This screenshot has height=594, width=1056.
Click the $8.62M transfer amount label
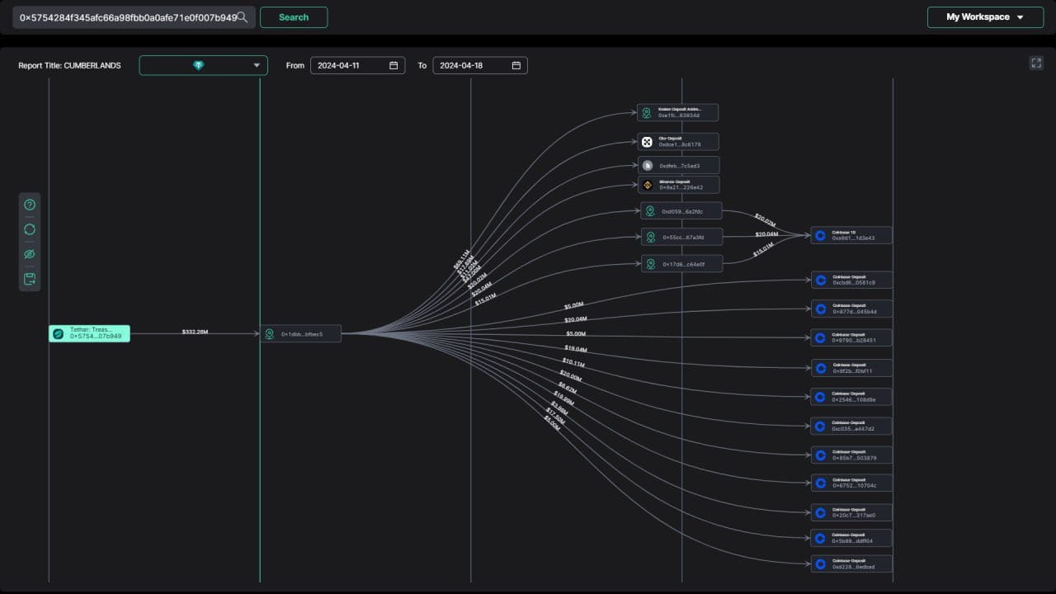567,386
